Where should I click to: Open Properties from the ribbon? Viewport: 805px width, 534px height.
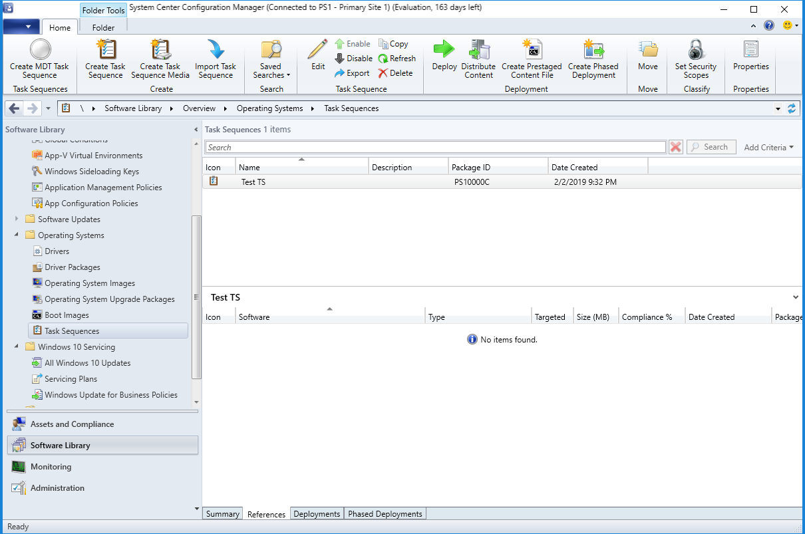click(x=751, y=56)
